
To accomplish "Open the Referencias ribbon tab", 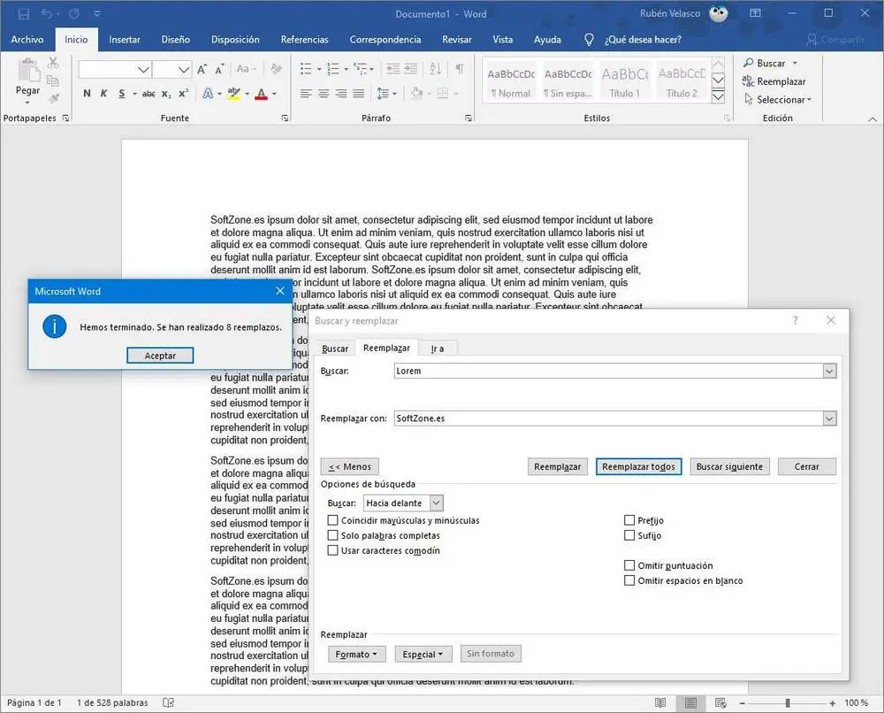I will pos(304,40).
